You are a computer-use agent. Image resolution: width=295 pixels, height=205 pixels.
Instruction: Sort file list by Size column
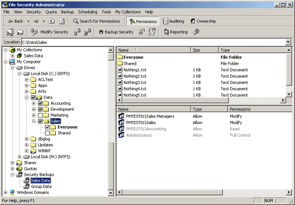coord(205,50)
